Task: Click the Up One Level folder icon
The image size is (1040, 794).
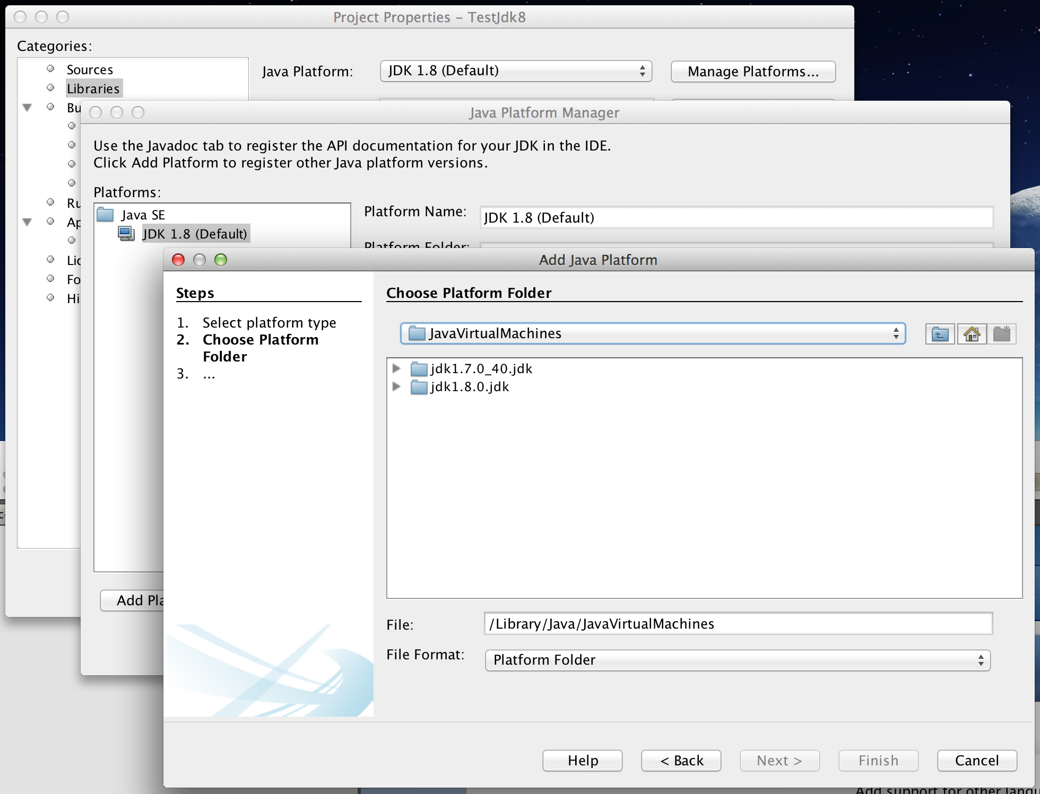Action: click(x=940, y=334)
